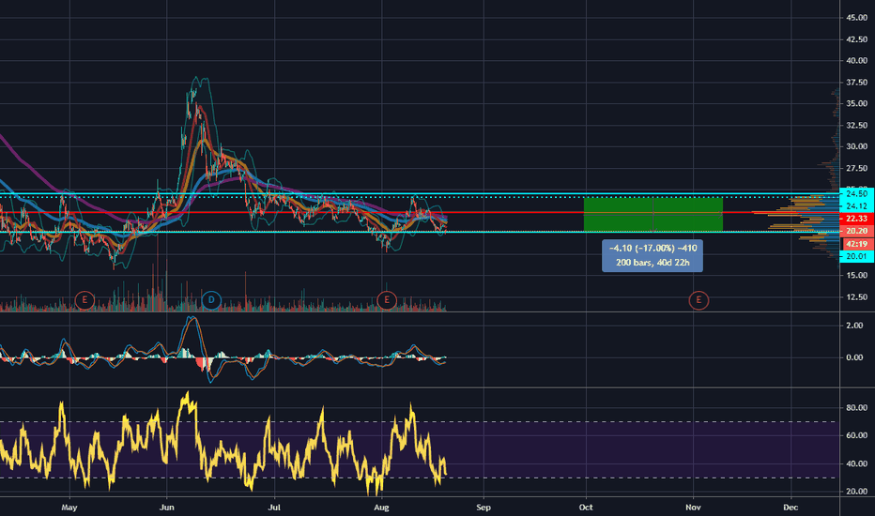
Task: Click the Aug label on time axis
Action: pyautogui.click(x=382, y=507)
